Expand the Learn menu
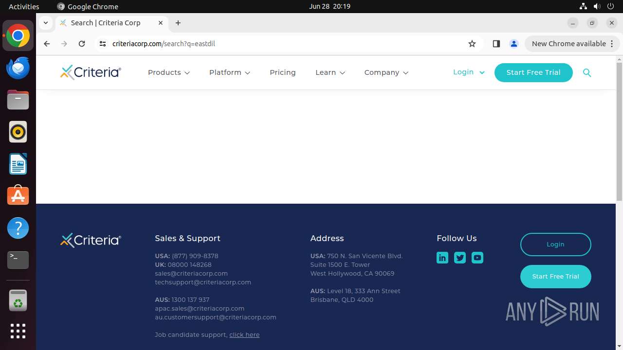This screenshot has height=350, width=623. click(330, 72)
